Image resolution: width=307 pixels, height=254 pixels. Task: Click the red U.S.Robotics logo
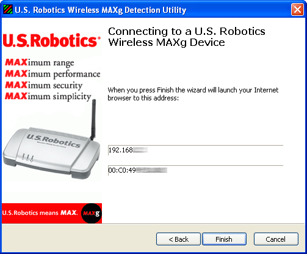click(52, 40)
